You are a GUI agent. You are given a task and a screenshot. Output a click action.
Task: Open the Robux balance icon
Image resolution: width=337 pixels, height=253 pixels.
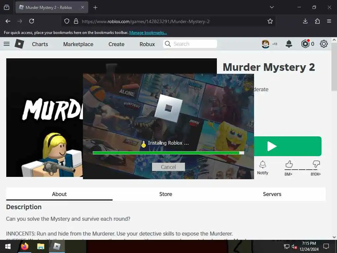pyautogui.click(x=305, y=44)
